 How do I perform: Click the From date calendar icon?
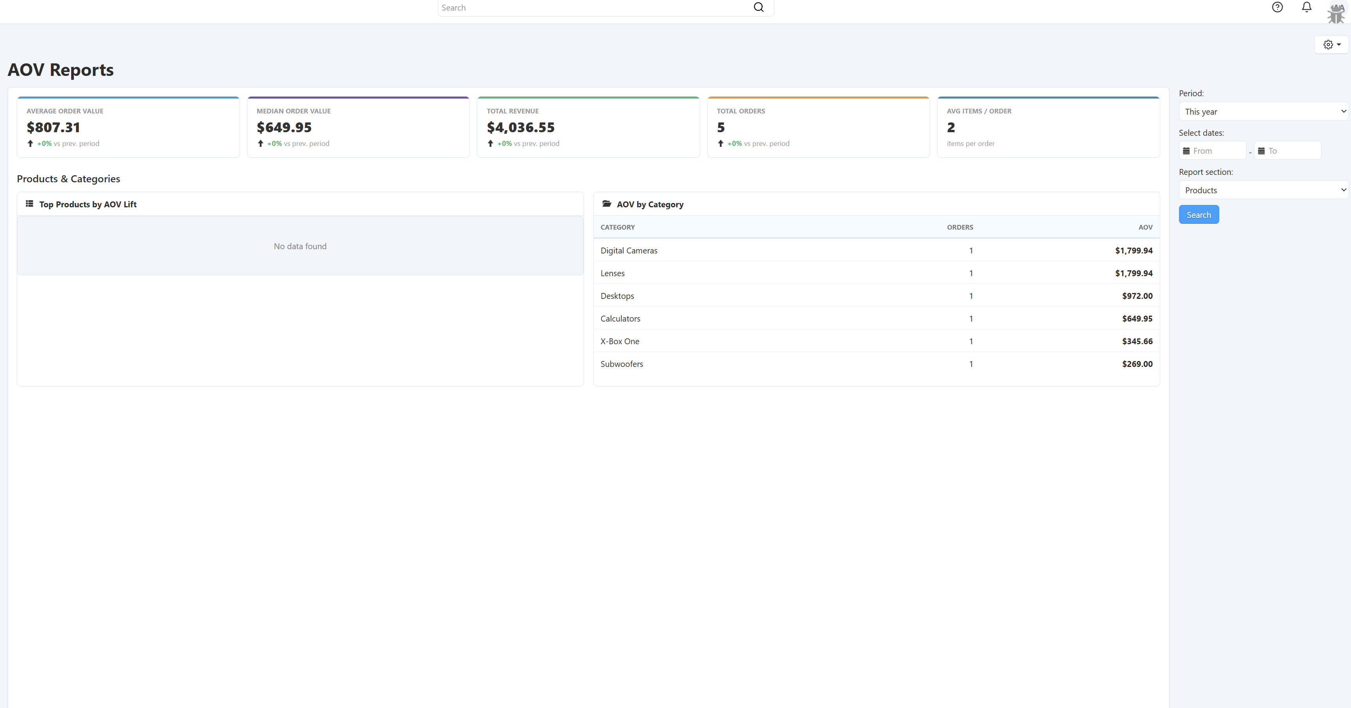(x=1186, y=151)
